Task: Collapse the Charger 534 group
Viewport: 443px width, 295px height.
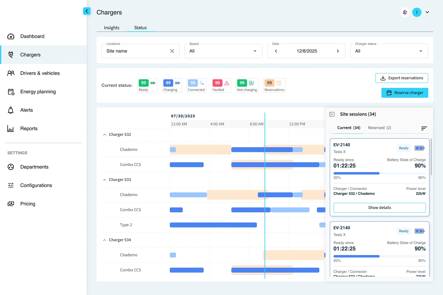Action: (105, 240)
